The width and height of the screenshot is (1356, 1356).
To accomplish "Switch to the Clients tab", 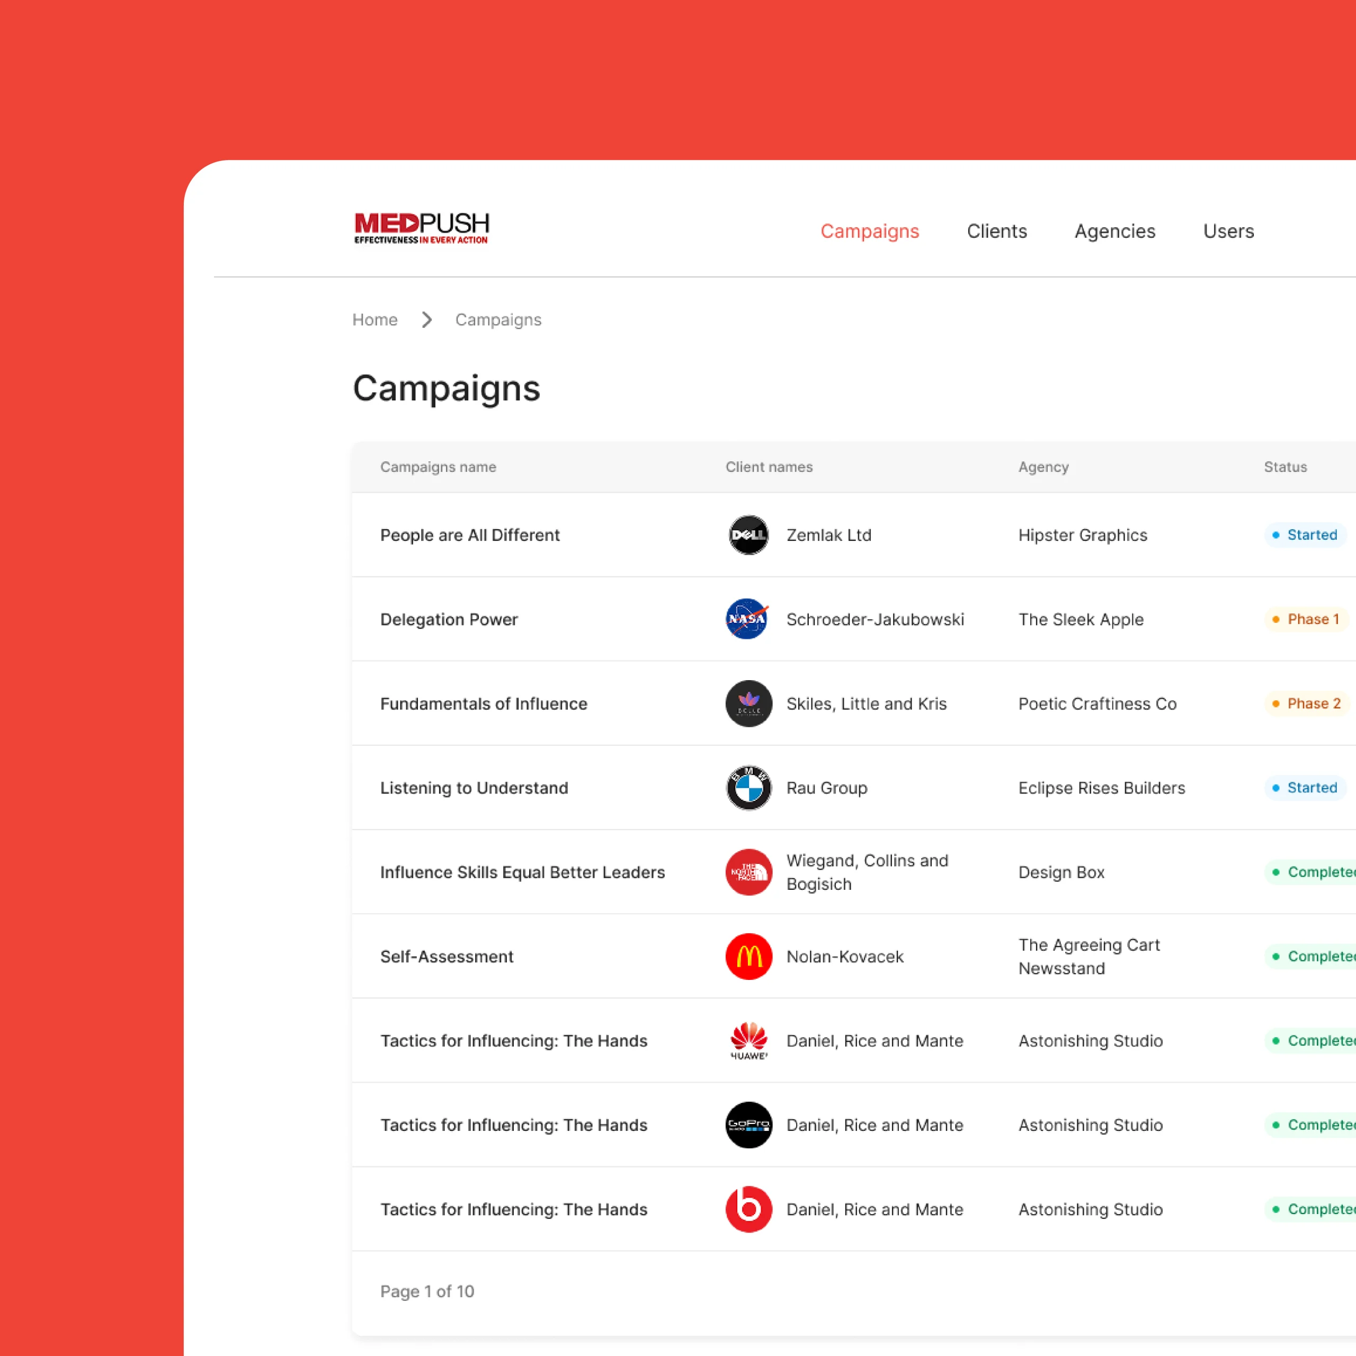I will [x=996, y=231].
